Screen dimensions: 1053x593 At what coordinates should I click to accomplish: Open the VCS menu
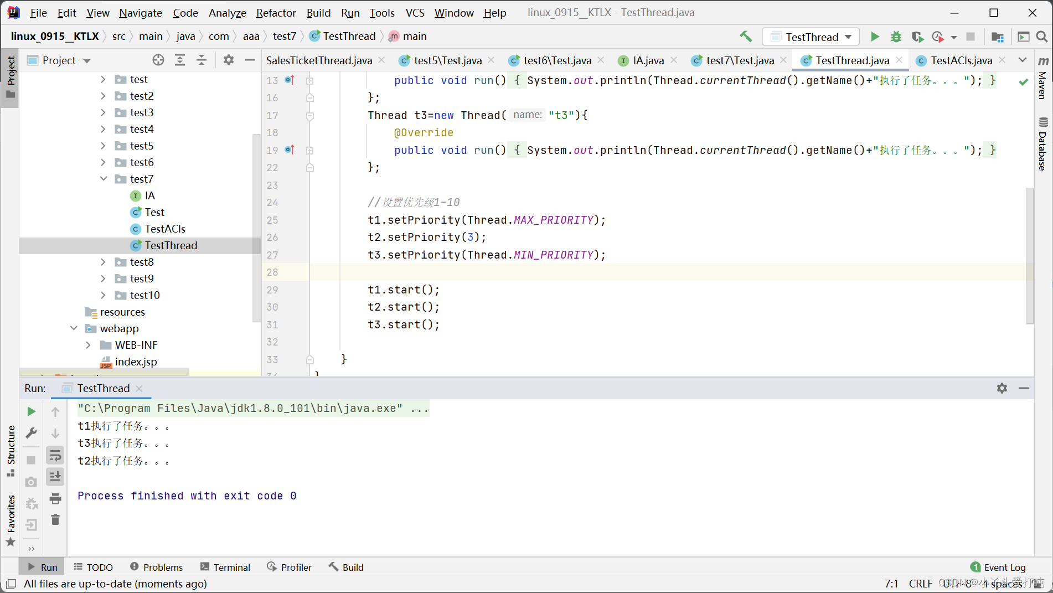(415, 13)
